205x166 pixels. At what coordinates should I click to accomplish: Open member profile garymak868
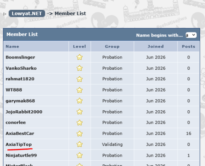(x=20, y=101)
